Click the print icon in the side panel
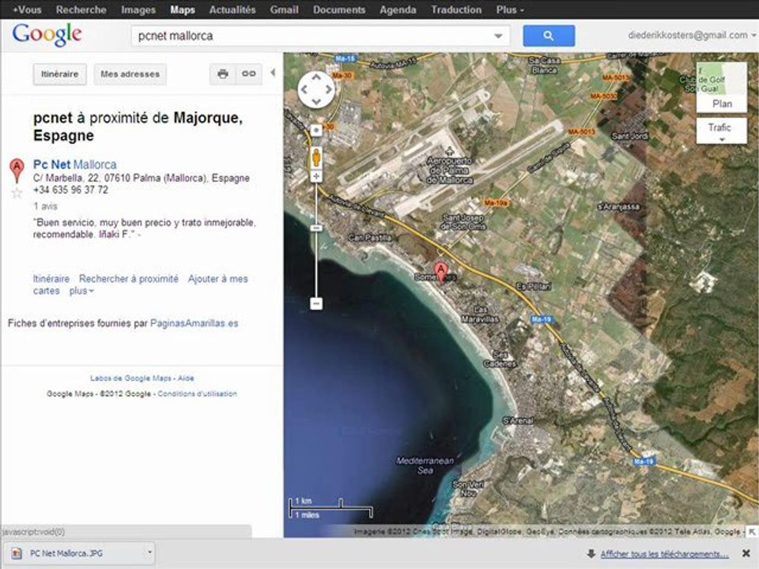The width and height of the screenshot is (759, 569). point(223,73)
